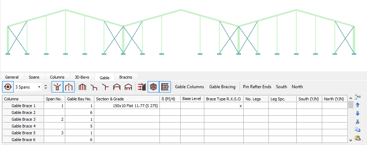The width and height of the screenshot is (367, 145).
Task: Click the portal frame with tie-beam icon
Action: pyautogui.click(x=117, y=87)
